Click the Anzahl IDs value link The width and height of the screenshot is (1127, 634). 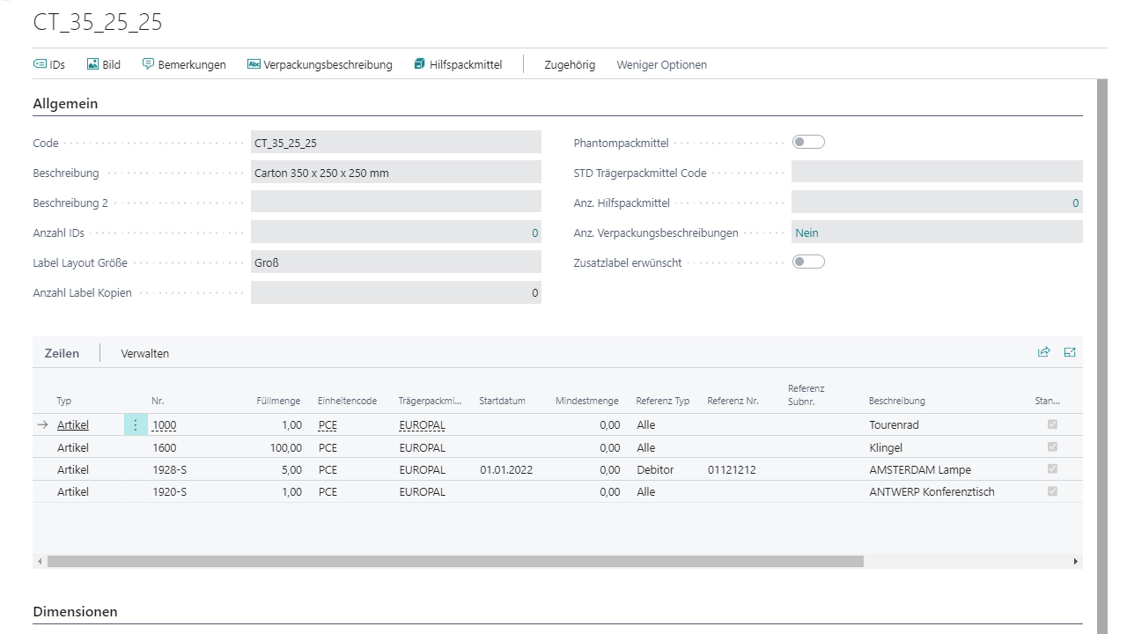pyautogui.click(x=534, y=233)
